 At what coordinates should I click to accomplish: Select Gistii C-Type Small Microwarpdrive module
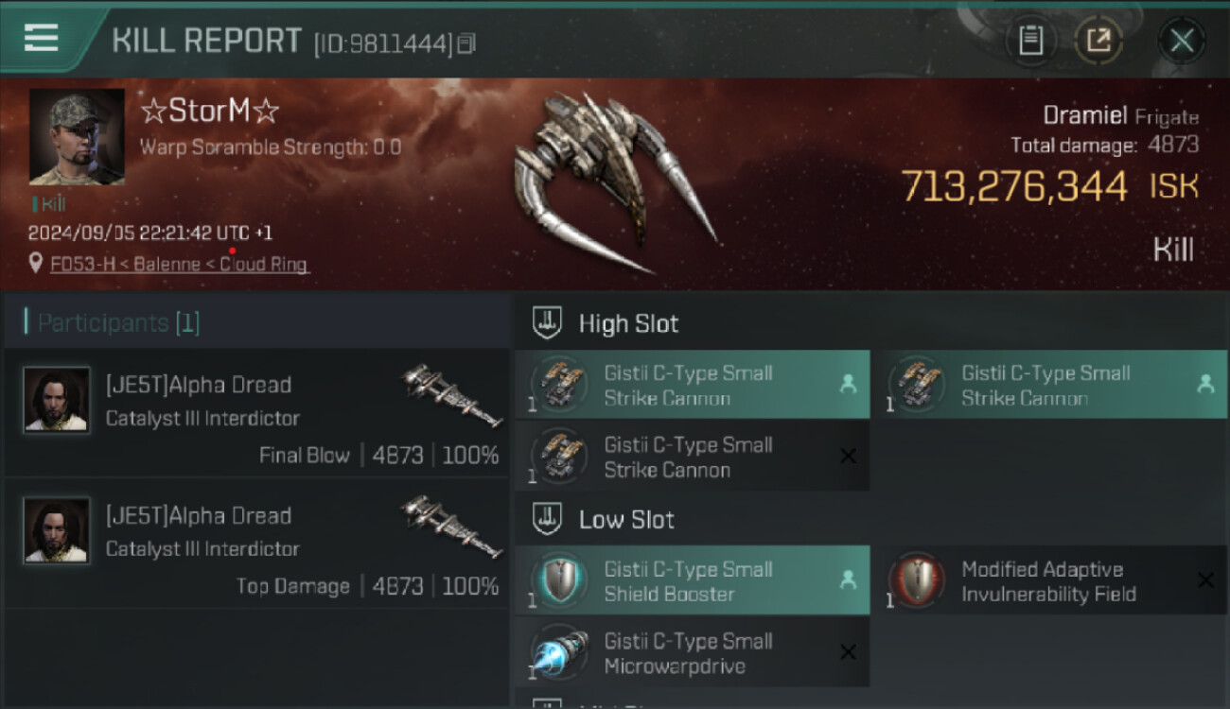click(692, 653)
